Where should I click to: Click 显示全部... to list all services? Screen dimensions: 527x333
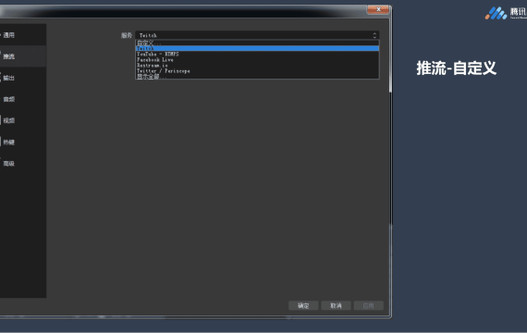[257, 77]
